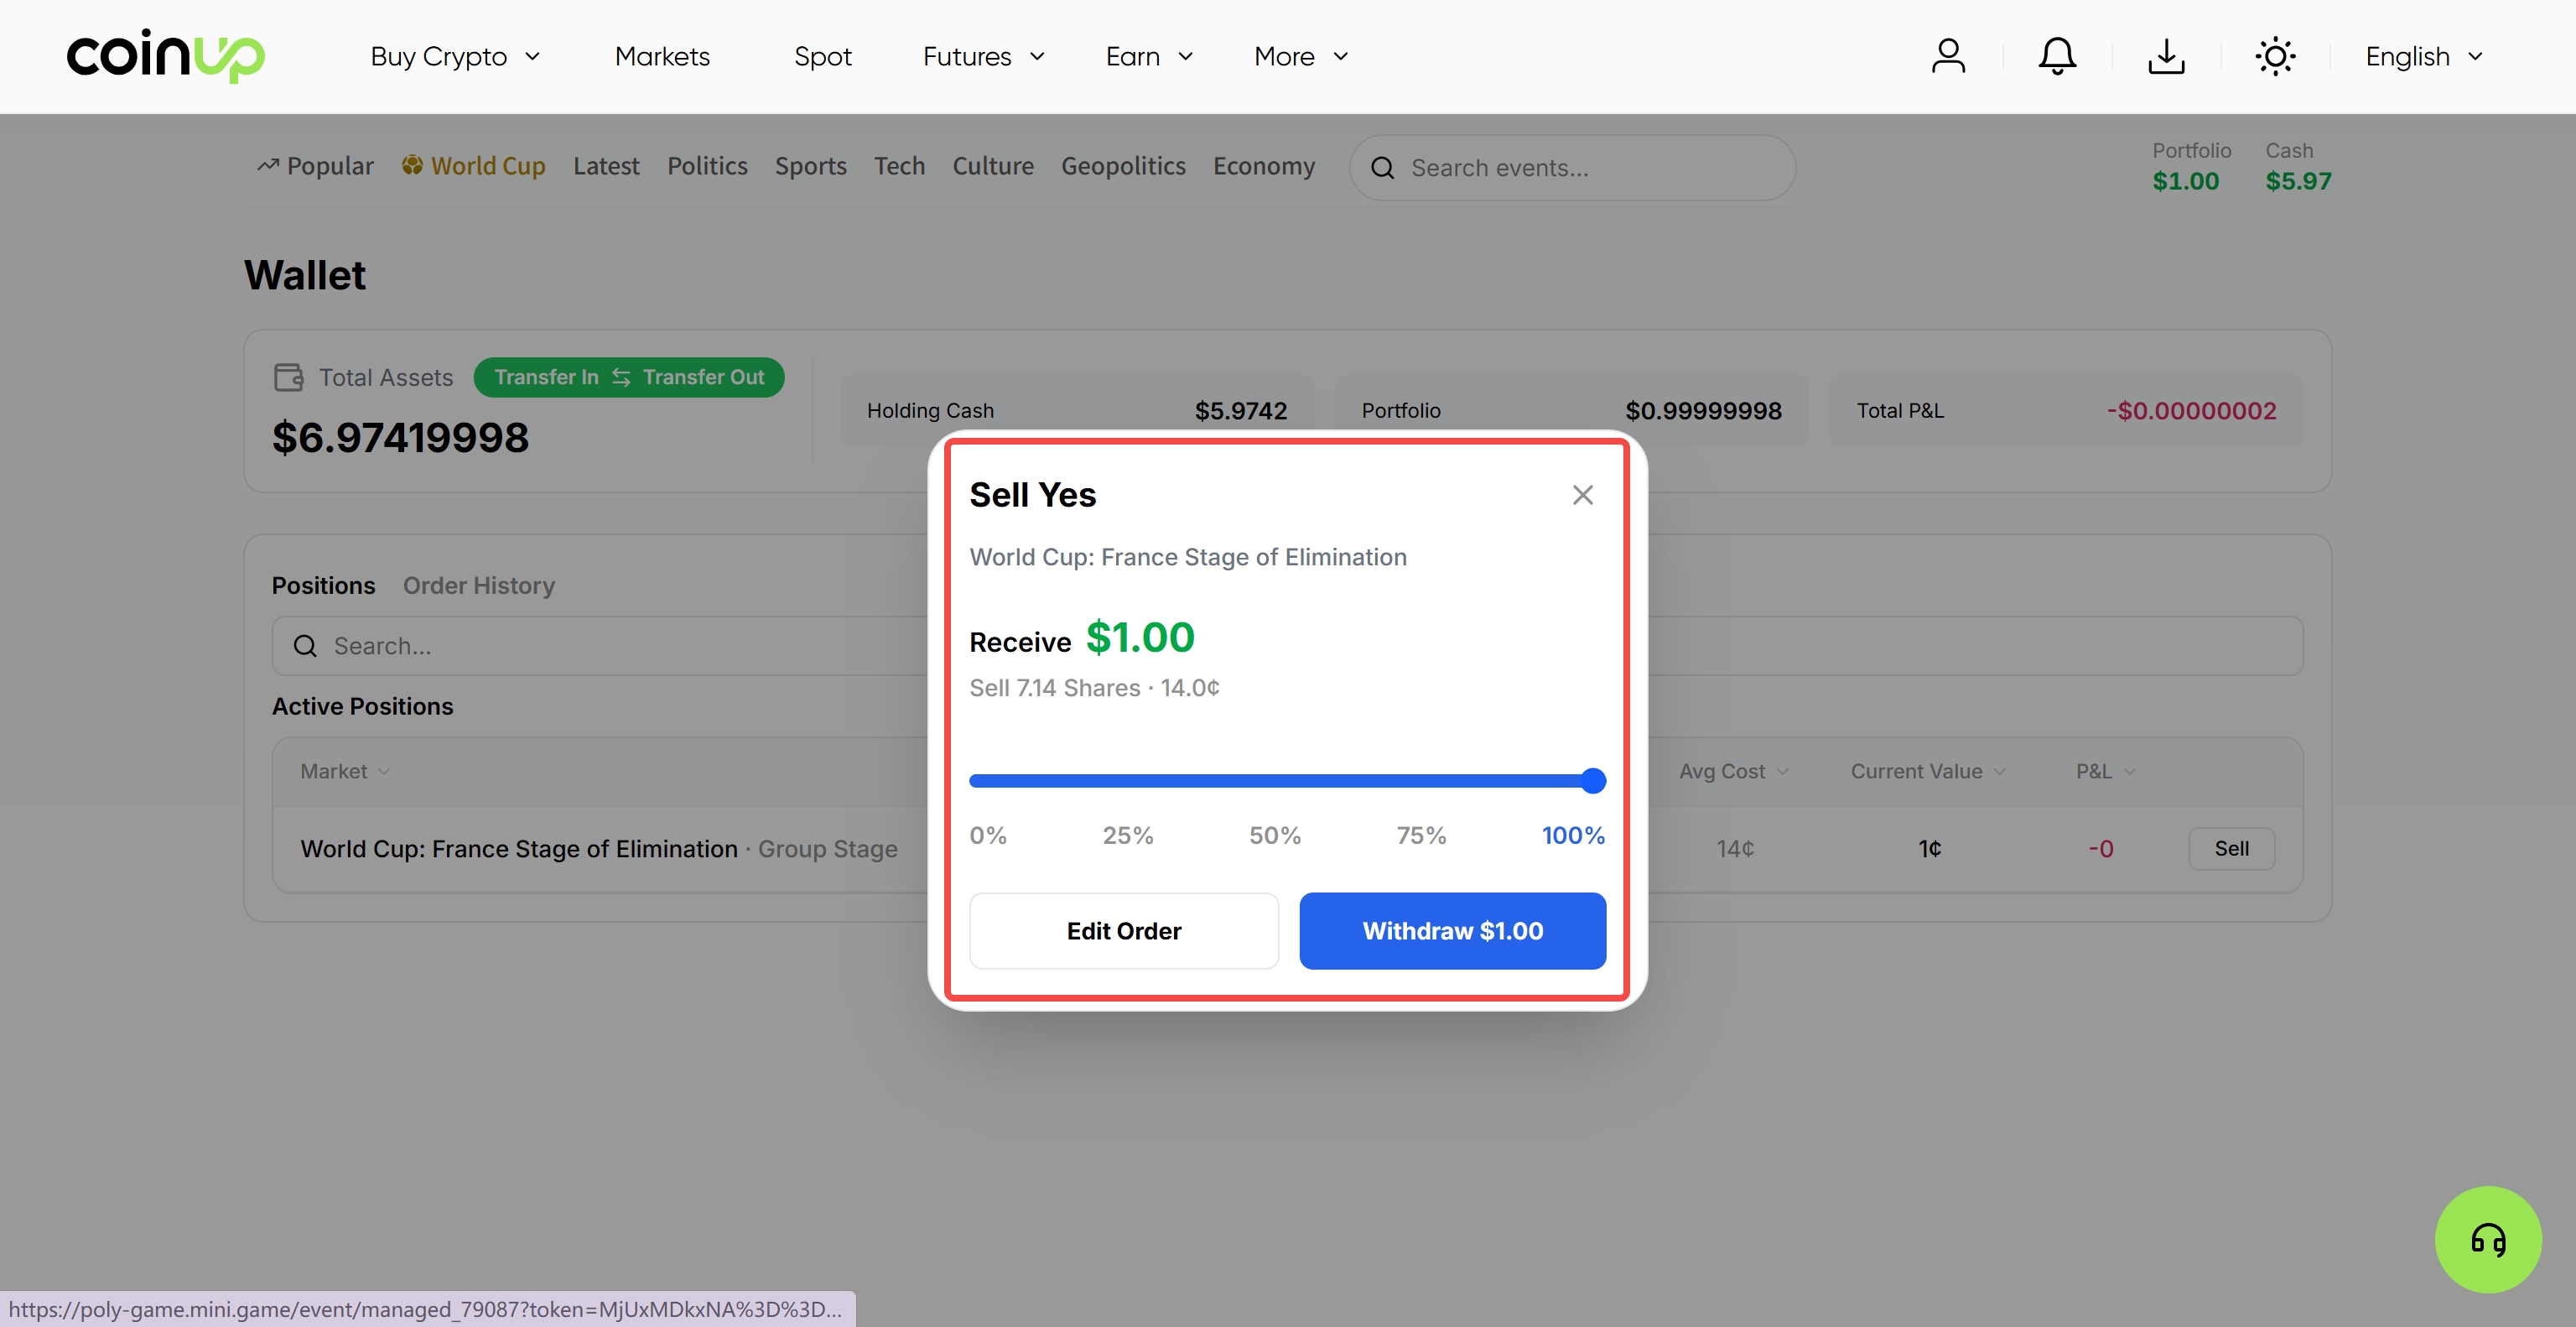This screenshot has height=1327, width=2576.
Task: Click the Popular trending arrow icon
Action: pos(267,165)
